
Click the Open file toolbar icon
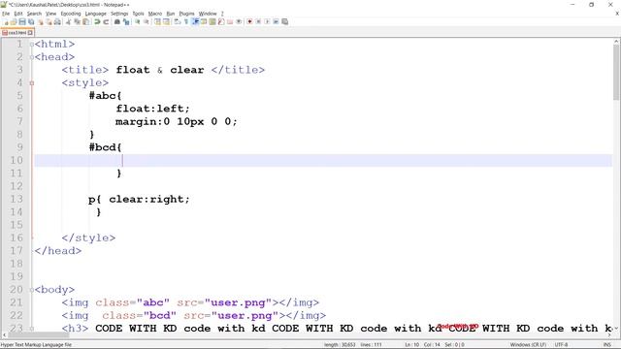[x=14, y=21]
